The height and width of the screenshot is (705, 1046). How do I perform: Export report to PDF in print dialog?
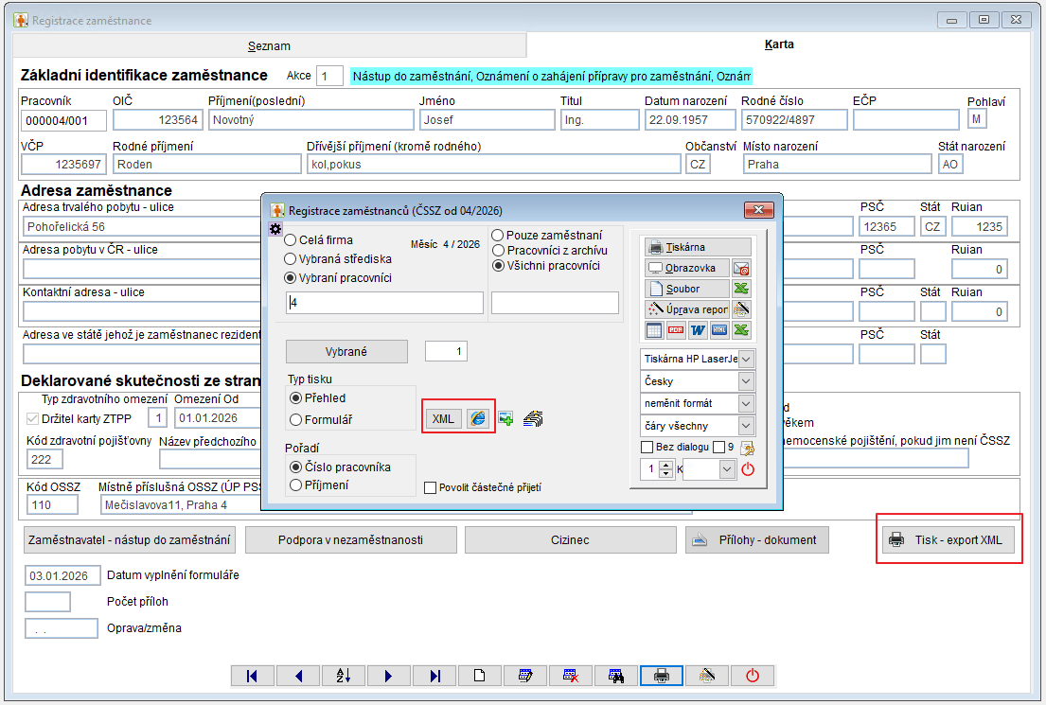pos(676,330)
